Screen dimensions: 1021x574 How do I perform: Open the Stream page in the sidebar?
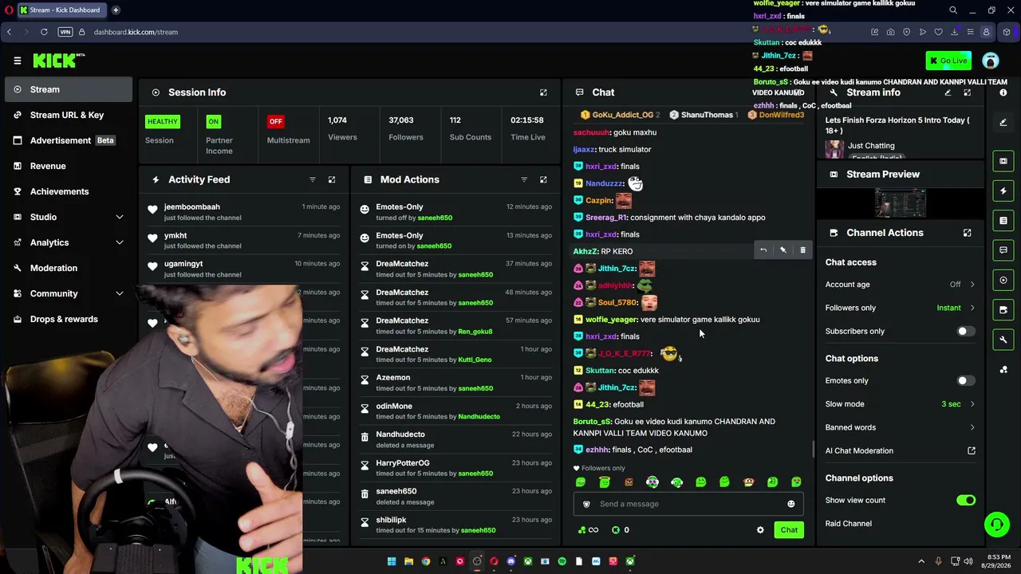[68, 89]
